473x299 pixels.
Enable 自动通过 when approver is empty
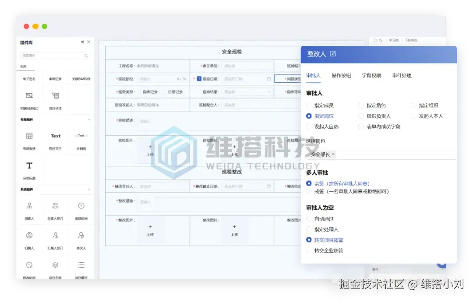click(x=308, y=218)
